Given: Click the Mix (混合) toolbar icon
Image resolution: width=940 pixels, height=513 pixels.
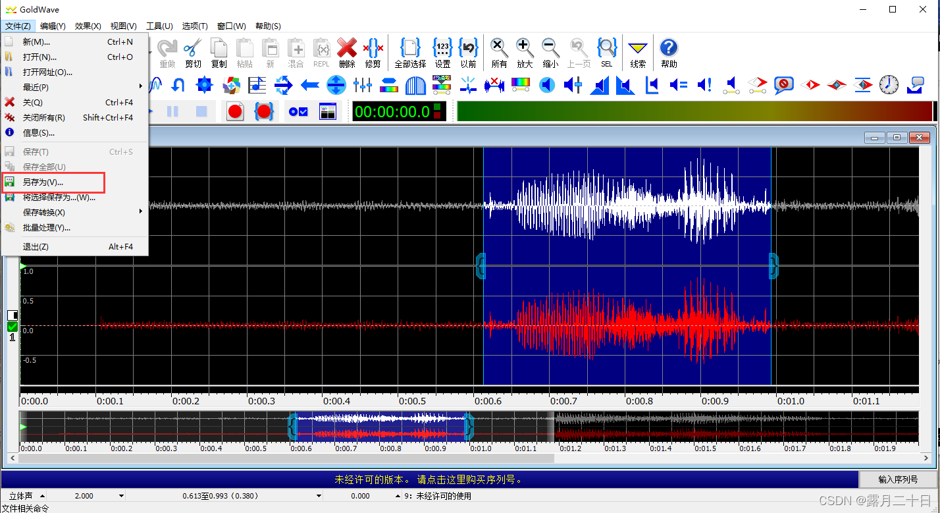Looking at the screenshot, I should 296,53.
